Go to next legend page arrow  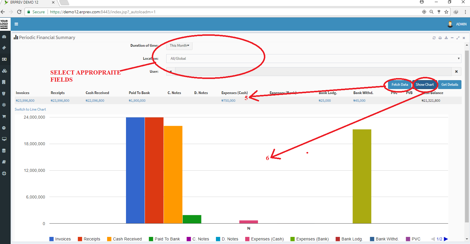(x=446, y=239)
